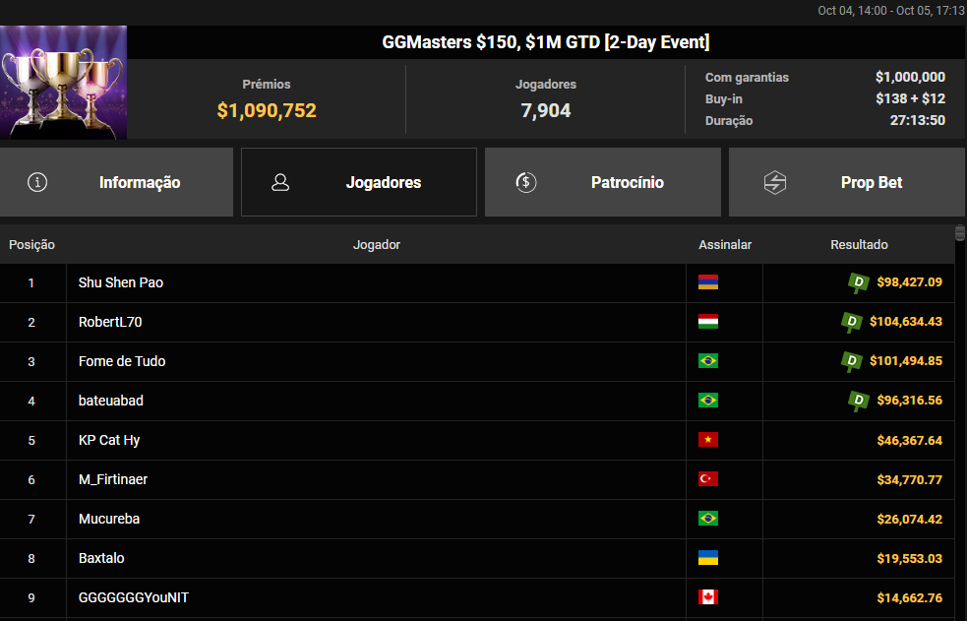Click the person icon on Jogadores
The height and width of the screenshot is (621, 967).
click(x=280, y=182)
